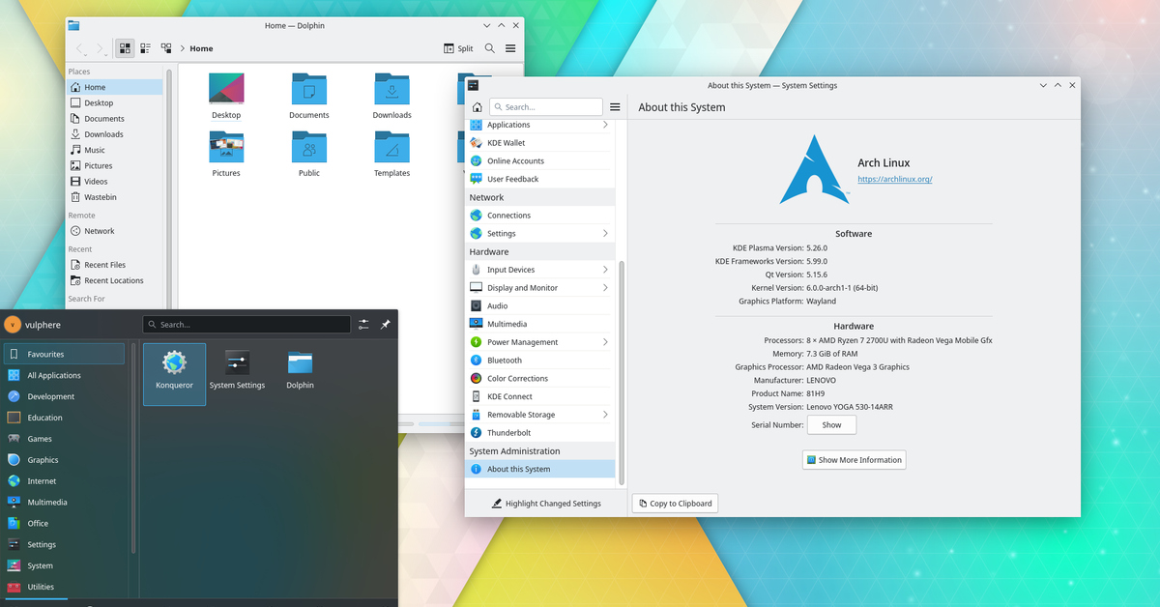The width and height of the screenshot is (1160, 607).
Task: Open the Dolphin hamburger menu
Action: point(510,48)
